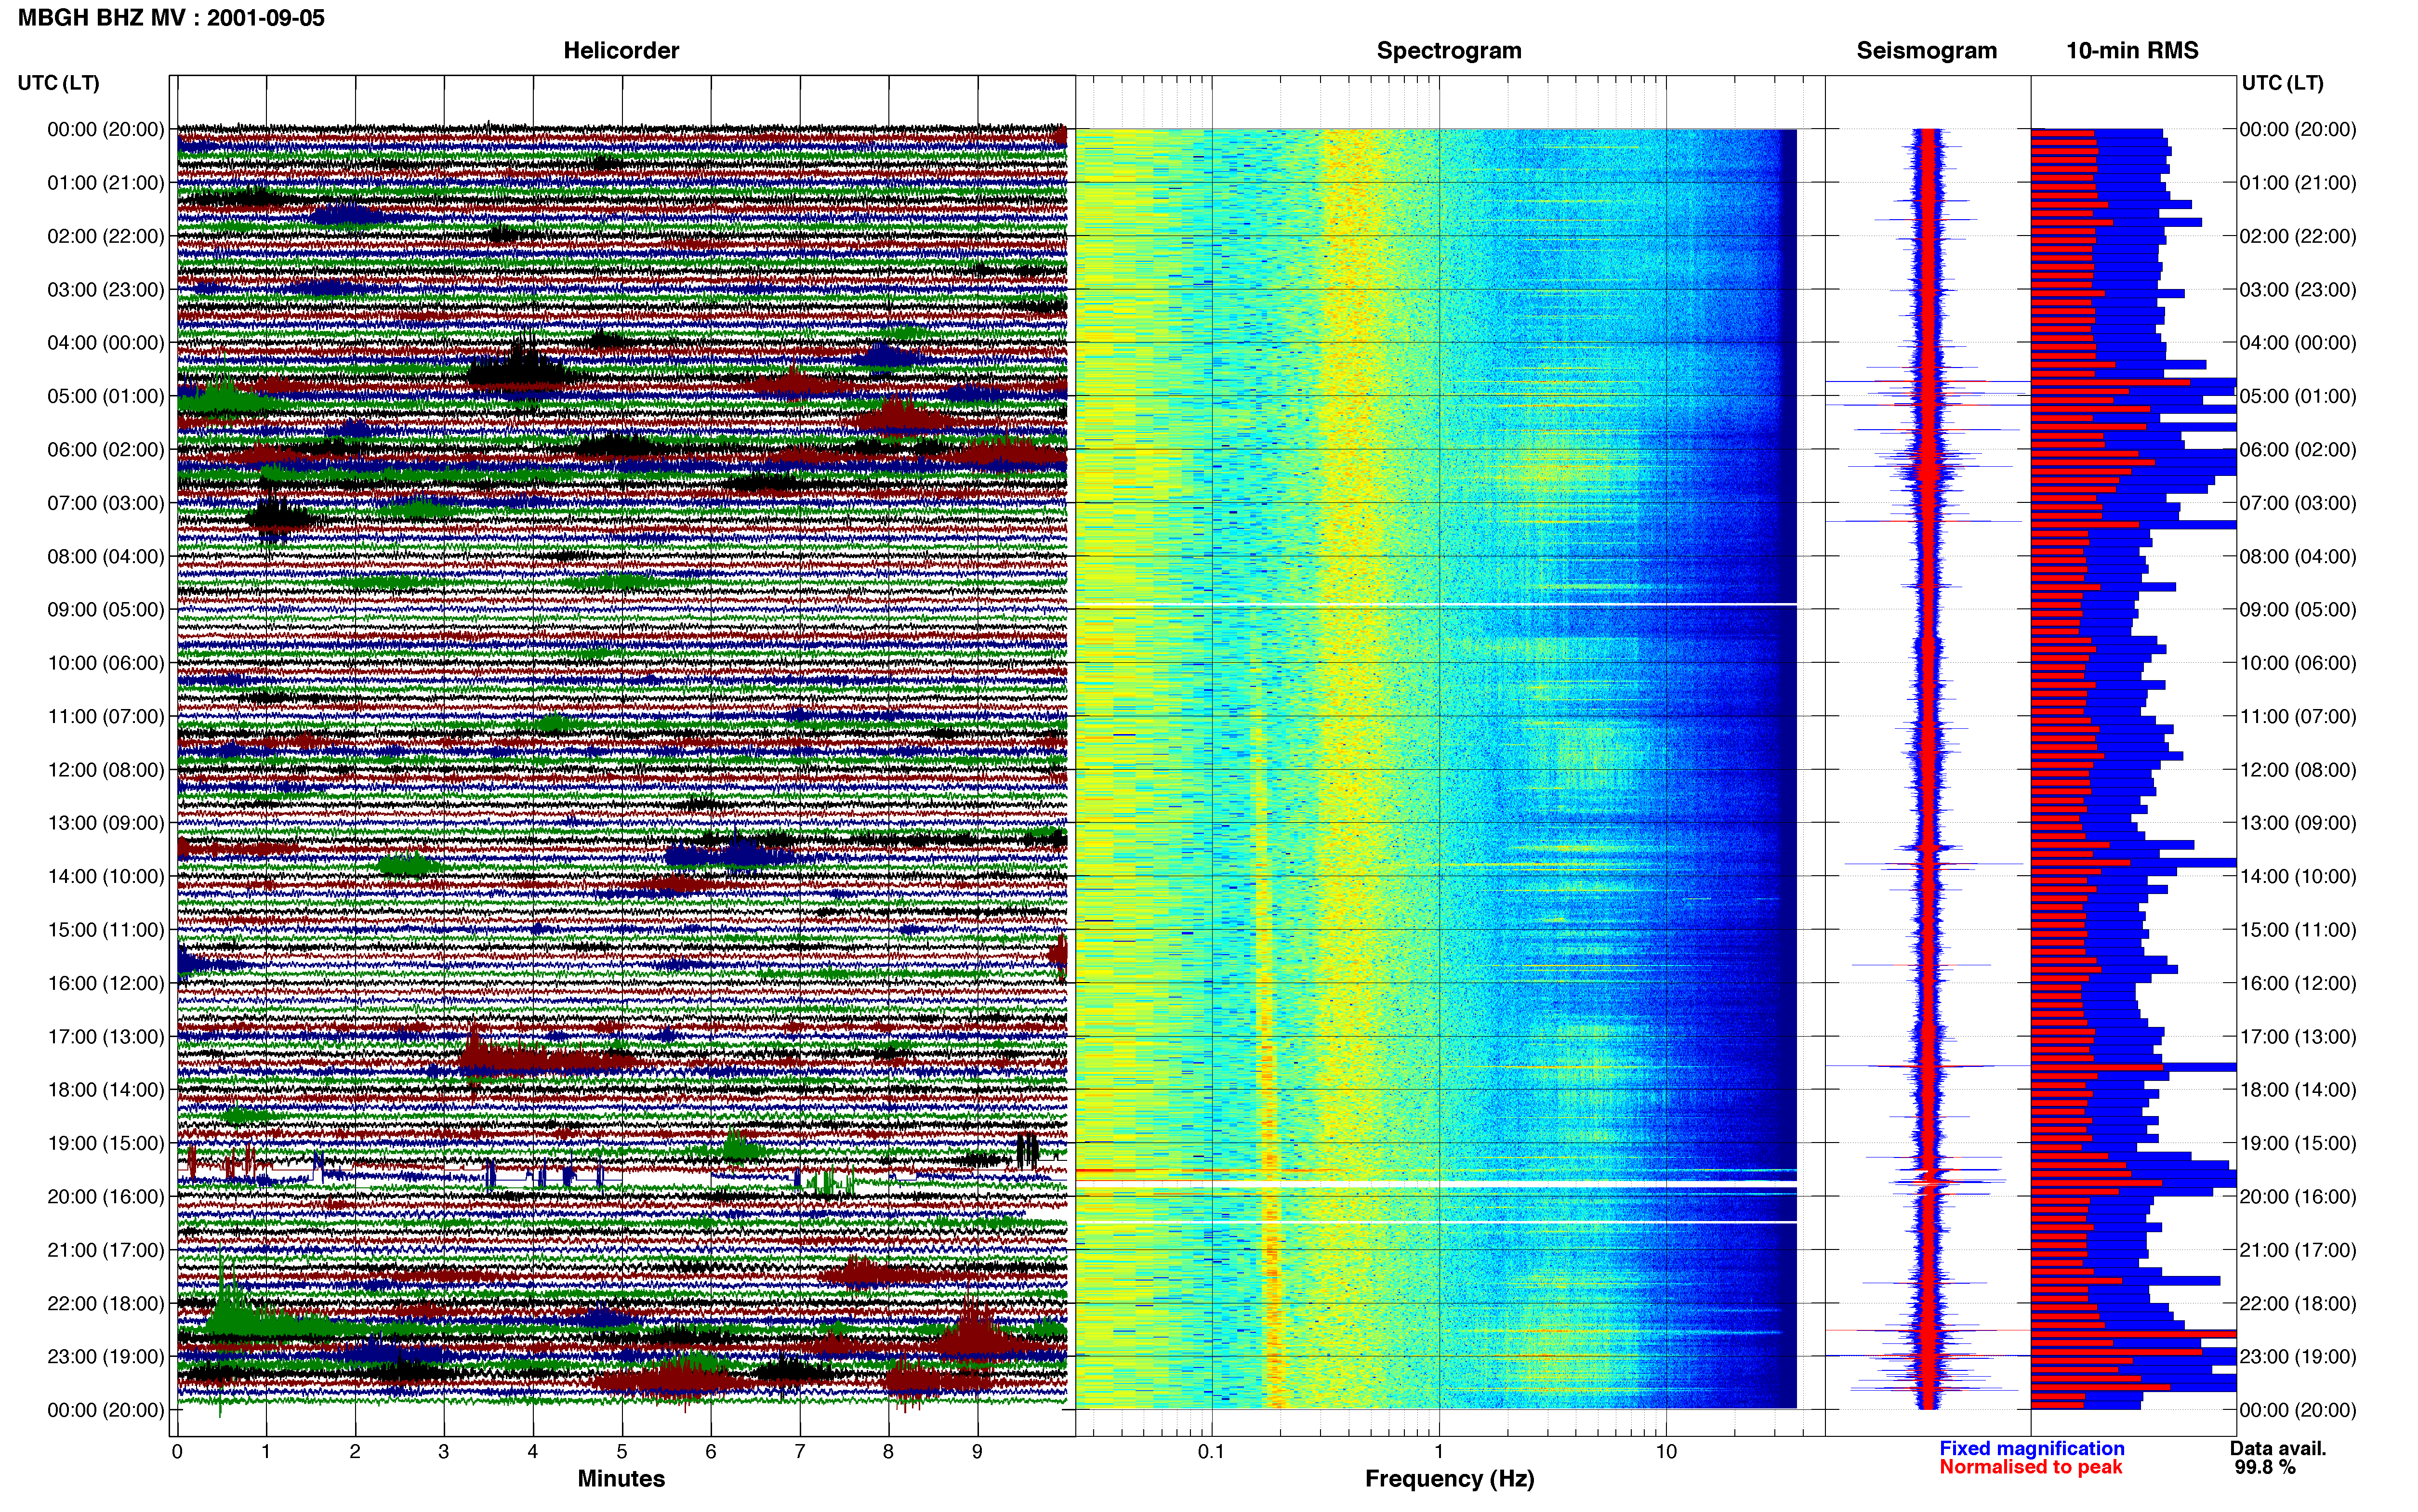Viewport: 2418px width, 1512px height.
Task: Click '22:00 (18:00)' on the Helicorder time axis
Action: [106, 1303]
